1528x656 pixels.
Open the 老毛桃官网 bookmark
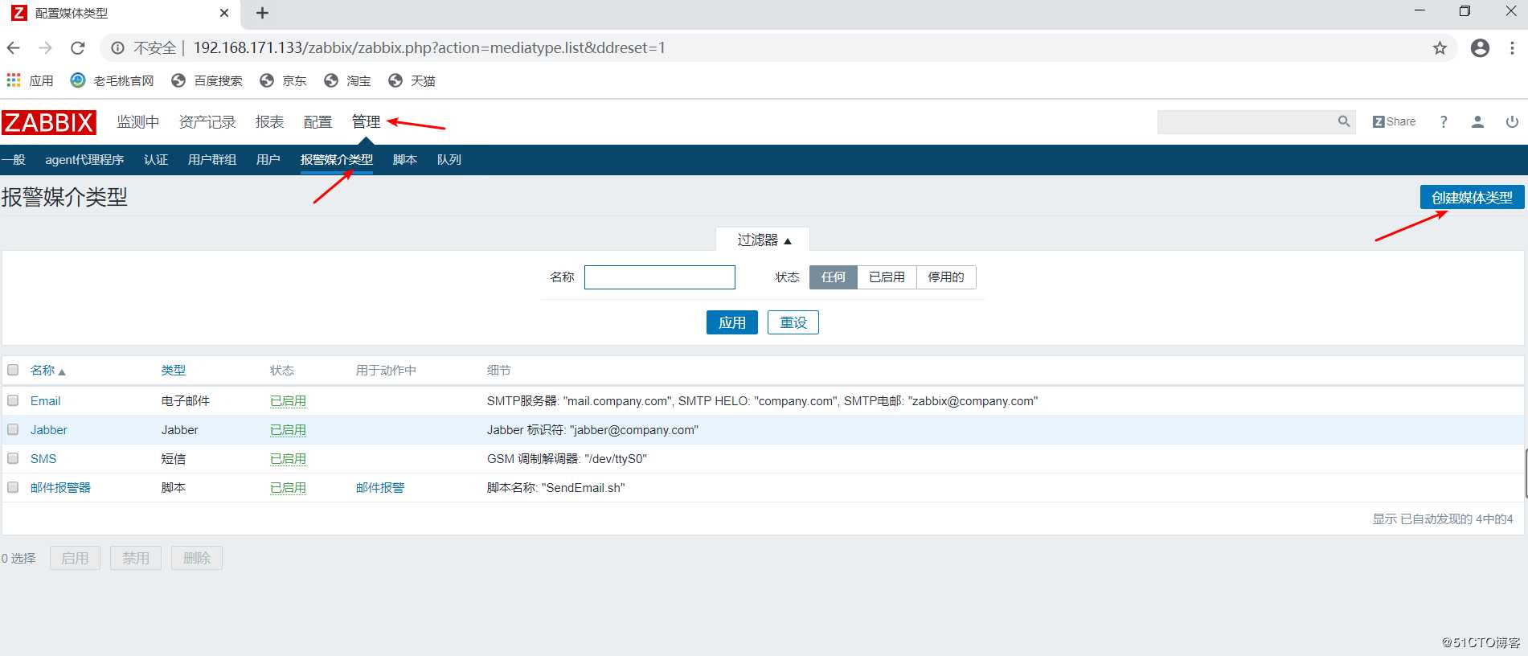pyautogui.click(x=113, y=80)
